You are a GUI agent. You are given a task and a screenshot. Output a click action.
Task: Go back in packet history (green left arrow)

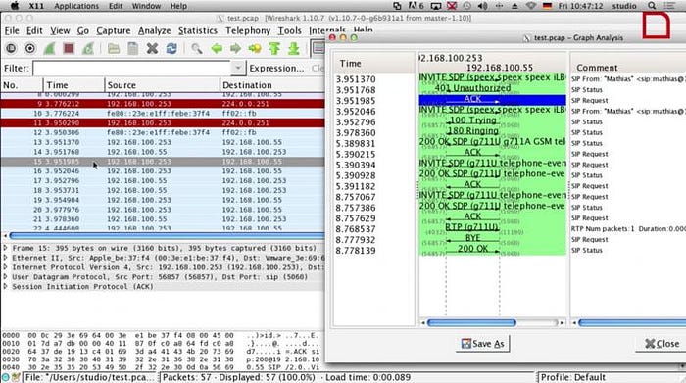pyautogui.click(x=217, y=48)
